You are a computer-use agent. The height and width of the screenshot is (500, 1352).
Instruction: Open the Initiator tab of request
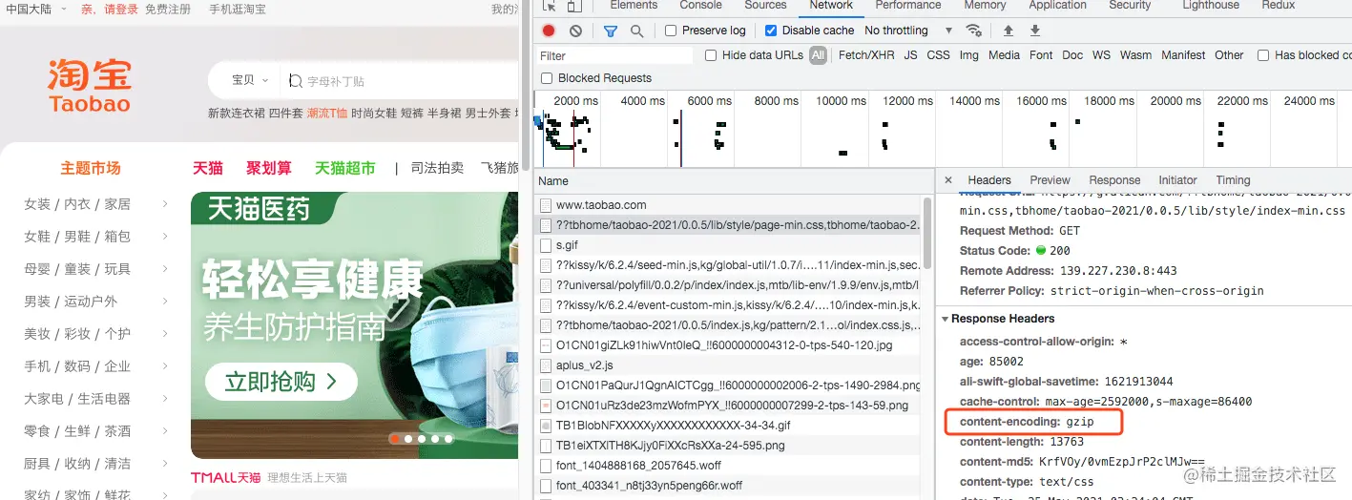pos(1177,179)
